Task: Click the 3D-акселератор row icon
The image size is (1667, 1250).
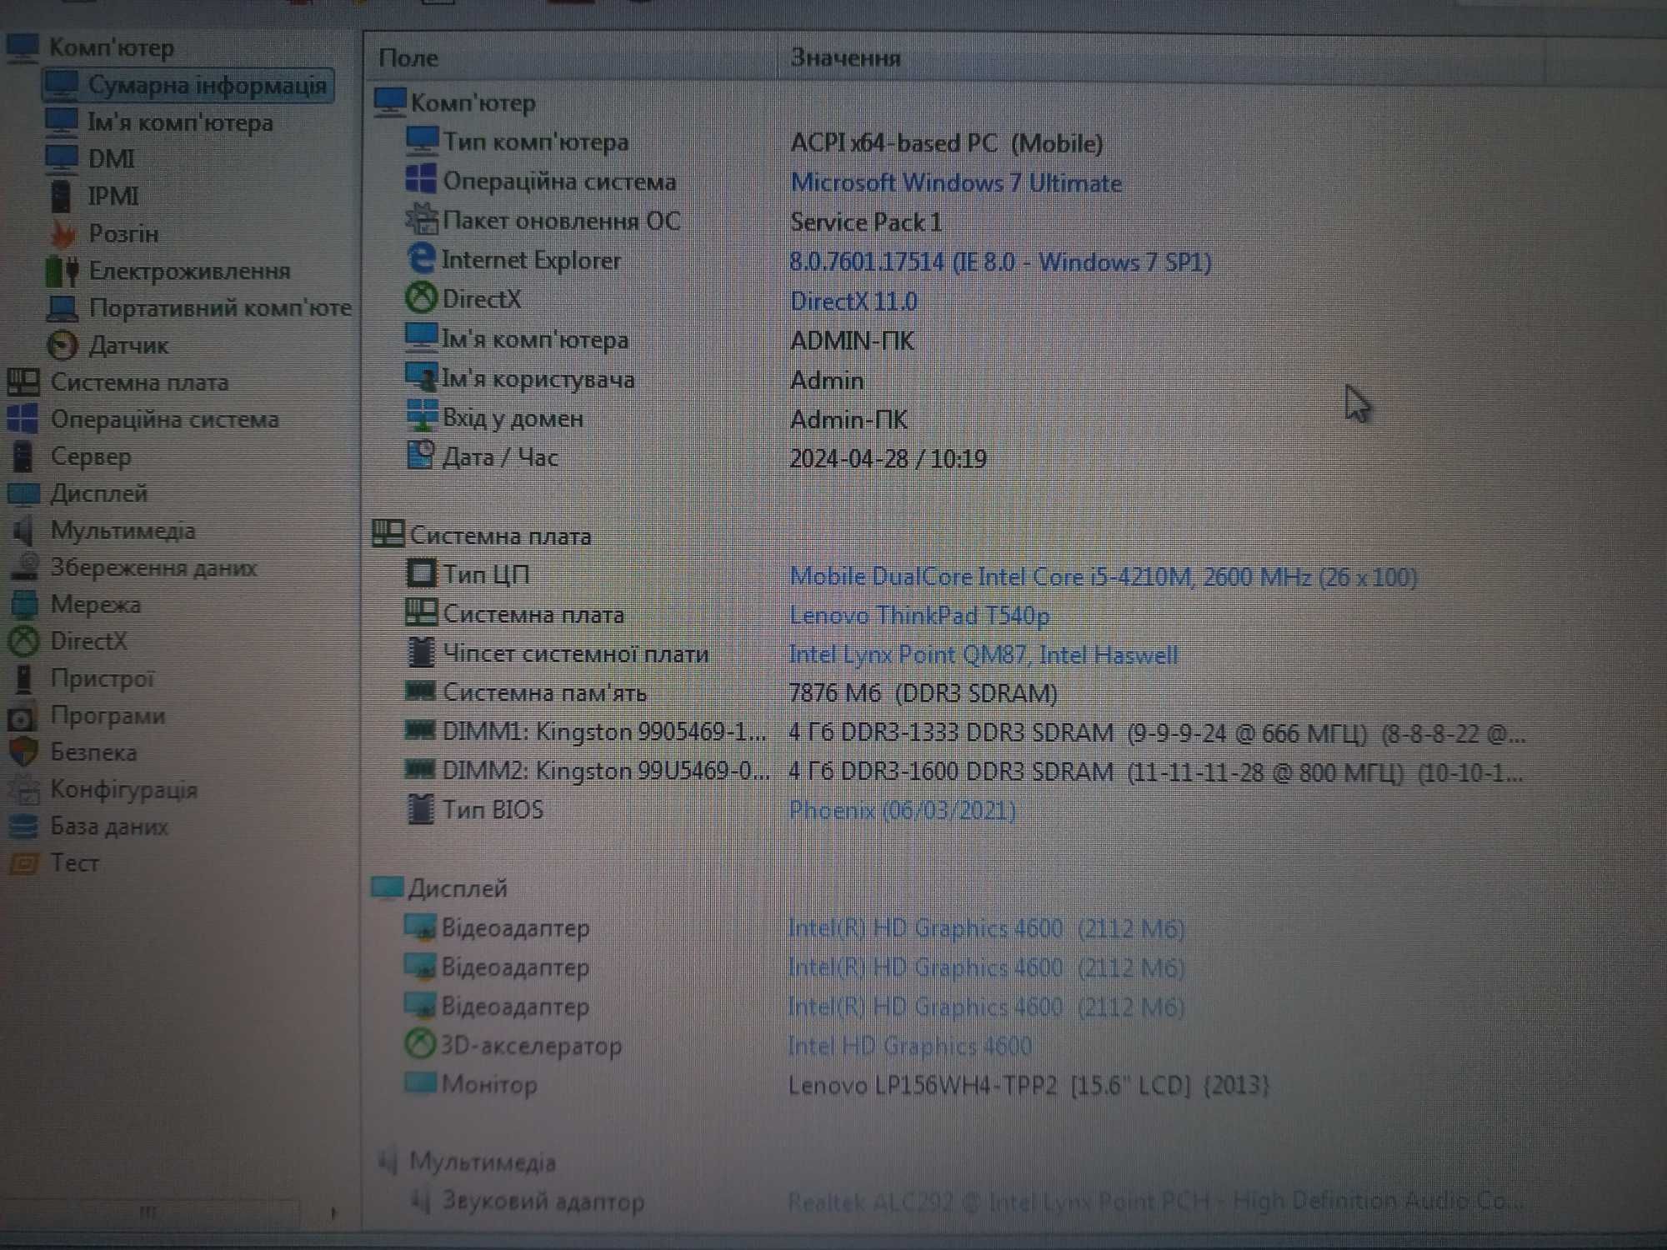Action: [x=419, y=1043]
